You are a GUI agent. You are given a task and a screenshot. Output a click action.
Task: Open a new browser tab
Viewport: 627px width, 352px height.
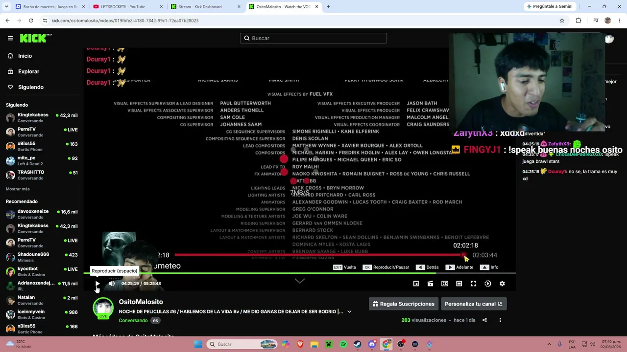328,7
